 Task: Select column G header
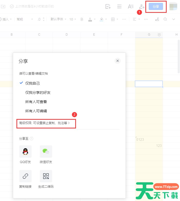149,35
